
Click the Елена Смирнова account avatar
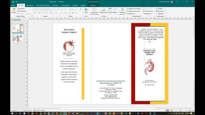(x=172, y=2)
